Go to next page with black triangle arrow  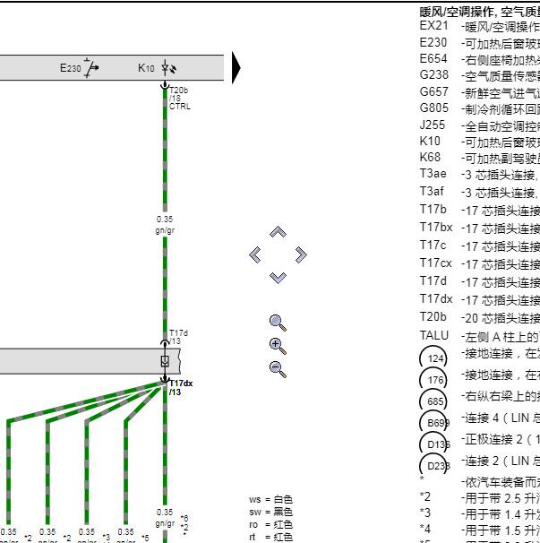[x=236, y=68]
